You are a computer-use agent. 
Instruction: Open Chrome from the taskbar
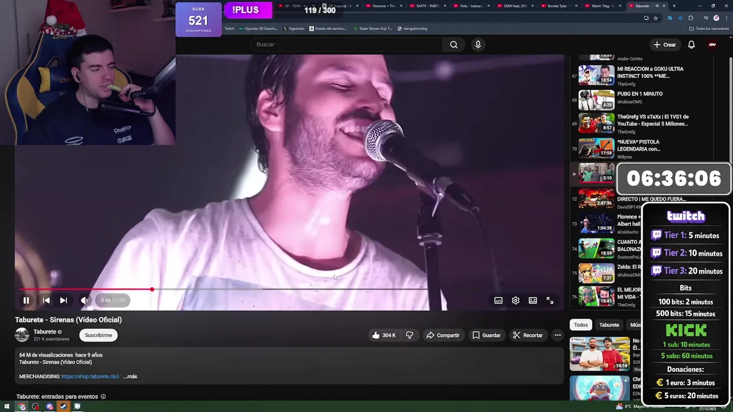22,407
